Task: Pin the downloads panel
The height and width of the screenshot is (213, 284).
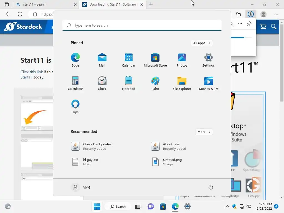Action: coord(249,24)
